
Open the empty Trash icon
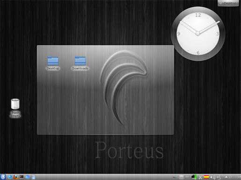pyautogui.click(x=15, y=108)
